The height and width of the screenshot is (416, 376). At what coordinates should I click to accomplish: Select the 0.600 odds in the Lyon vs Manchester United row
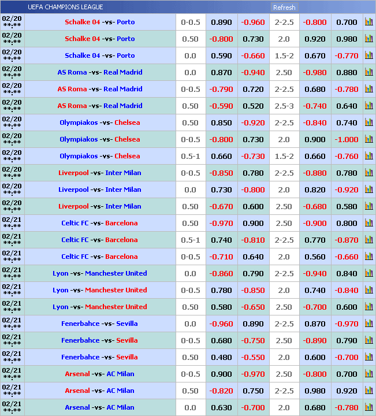[x=347, y=307]
